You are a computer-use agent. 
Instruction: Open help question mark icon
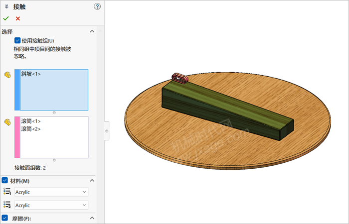[97, 6]
